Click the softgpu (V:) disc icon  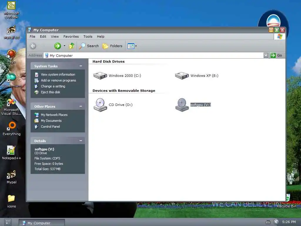pos(182,105)
